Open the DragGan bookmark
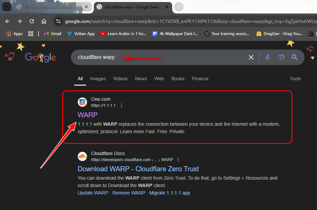Screen dimensions: 317x210 pyautogui.click(x=280, y=34)
